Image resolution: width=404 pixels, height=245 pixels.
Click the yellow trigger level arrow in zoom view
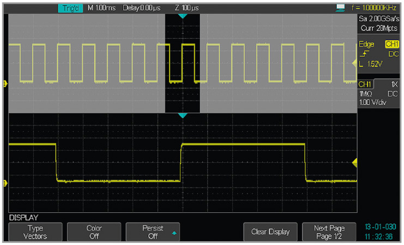click(354, 162)
